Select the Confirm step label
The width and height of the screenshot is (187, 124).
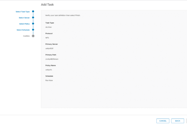[x=26, y=36]
